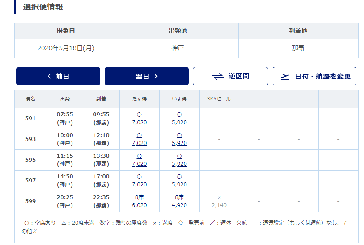This screenshot has width=364, height=245.
Task: Select いま得 5,920 fare for flight 591
Action: coord(179,122)
